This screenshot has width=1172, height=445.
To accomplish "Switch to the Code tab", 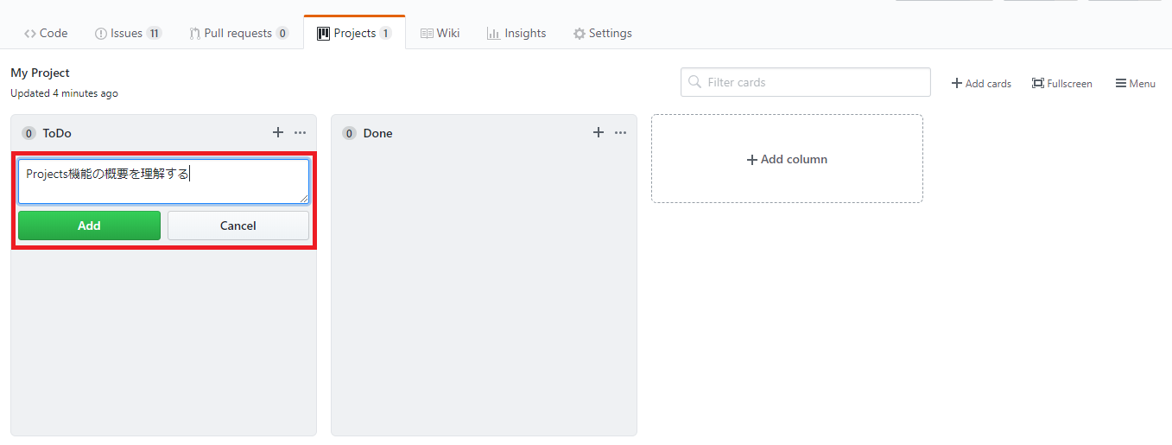I will tap(46, 33).
